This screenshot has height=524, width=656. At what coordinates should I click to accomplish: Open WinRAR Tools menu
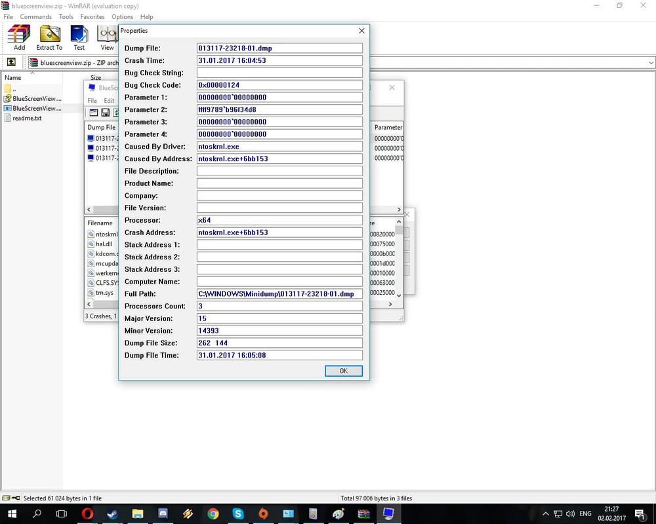pyautogui.click(x=66, y=17)
